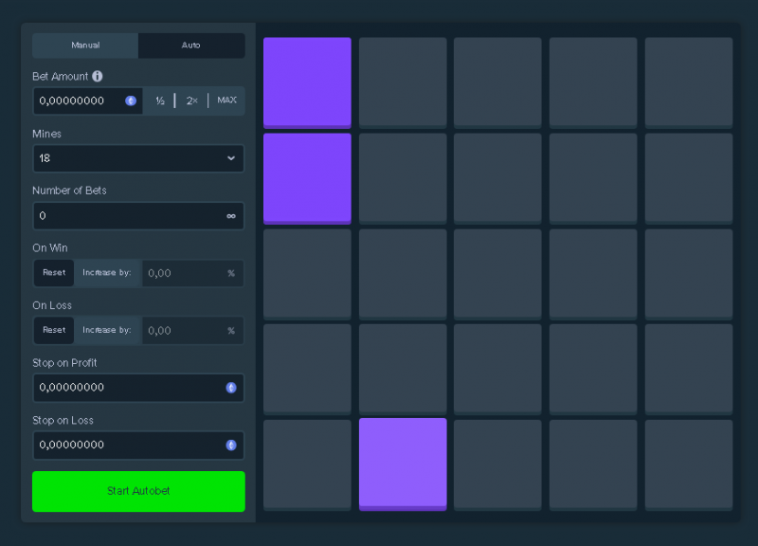The height and width of the screenshot is (546, 758).
Task: Click the On Loss percentage input field
Action: click(x=192, y=330)
